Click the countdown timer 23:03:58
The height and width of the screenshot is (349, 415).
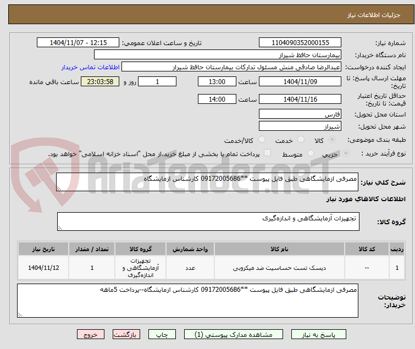(100, 81)
